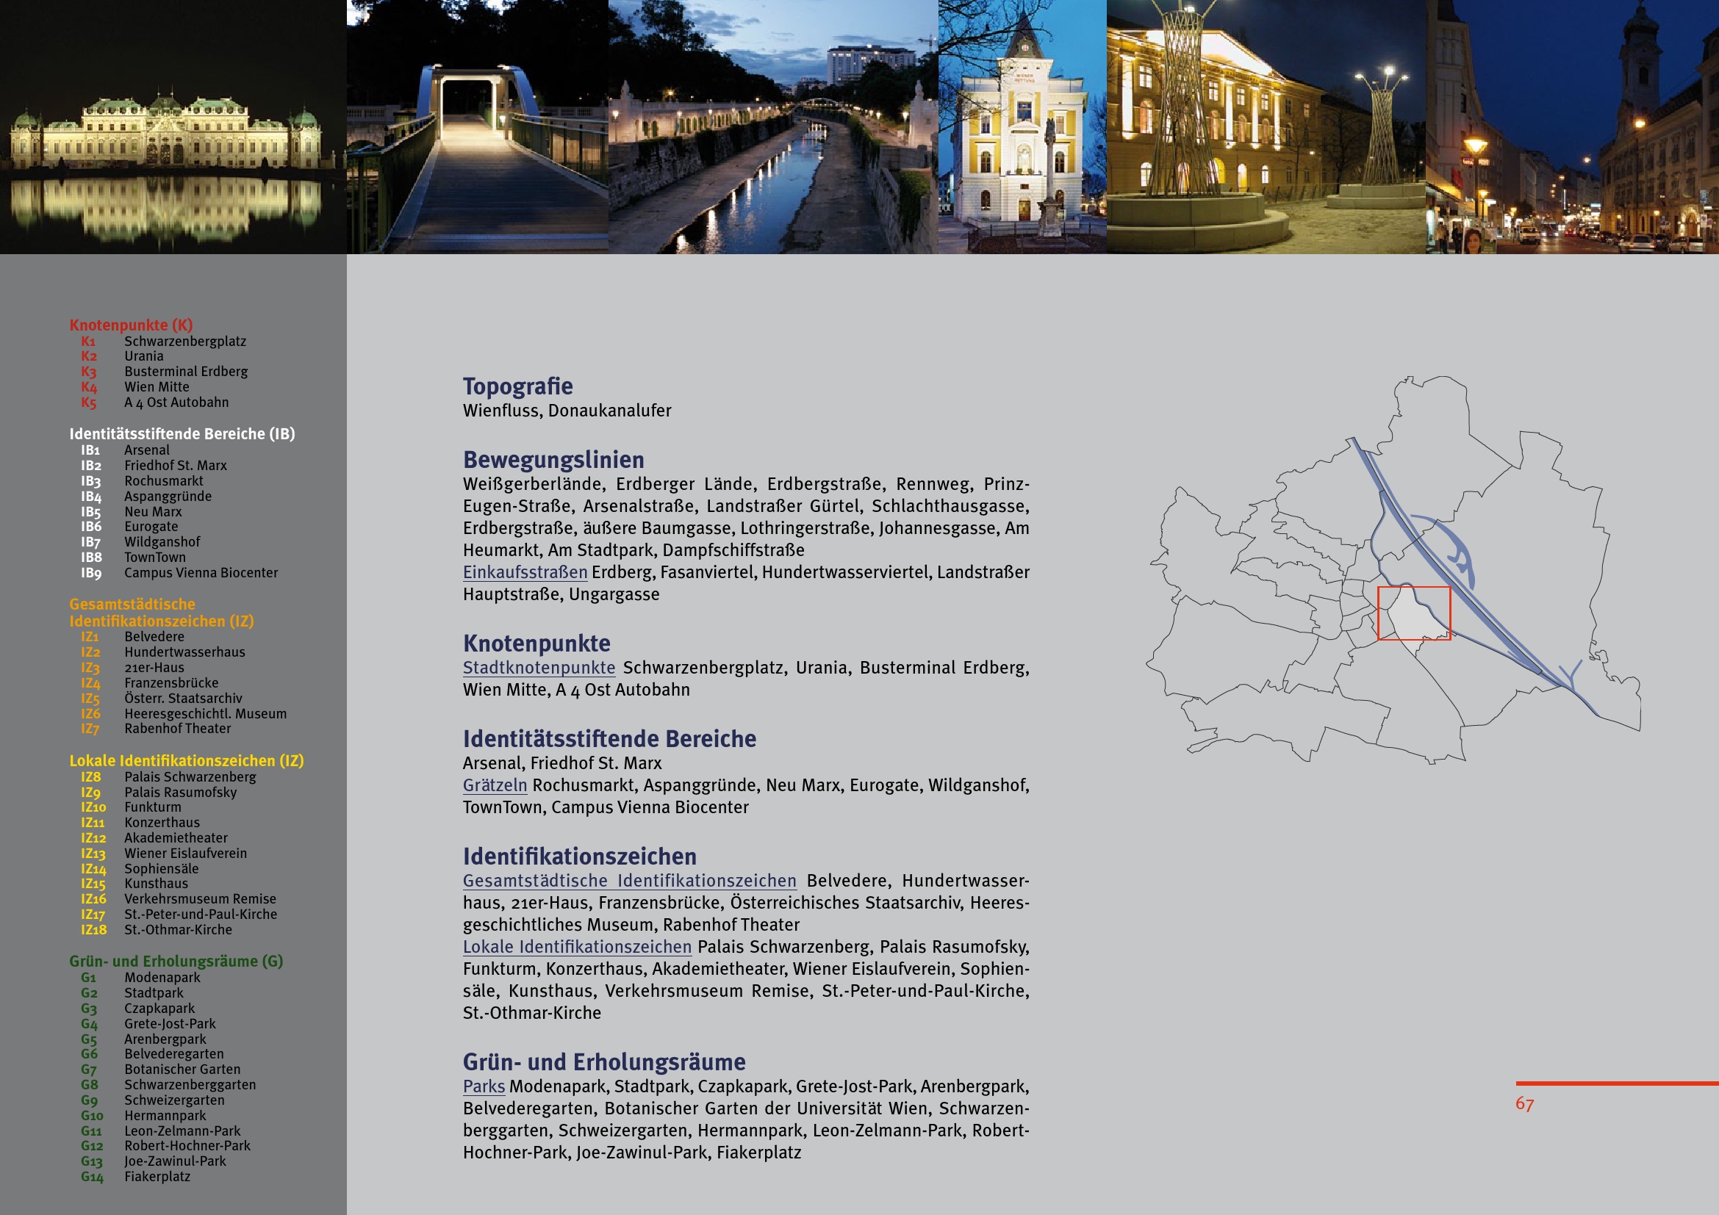The image size is (1719, 1215).
Task: Click the Belvedere palace night photo
Action: (x=172, y=127)
